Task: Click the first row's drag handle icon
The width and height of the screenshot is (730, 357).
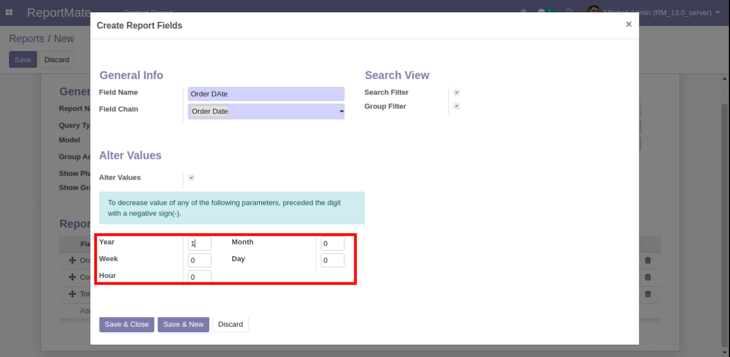Action: 72,260
